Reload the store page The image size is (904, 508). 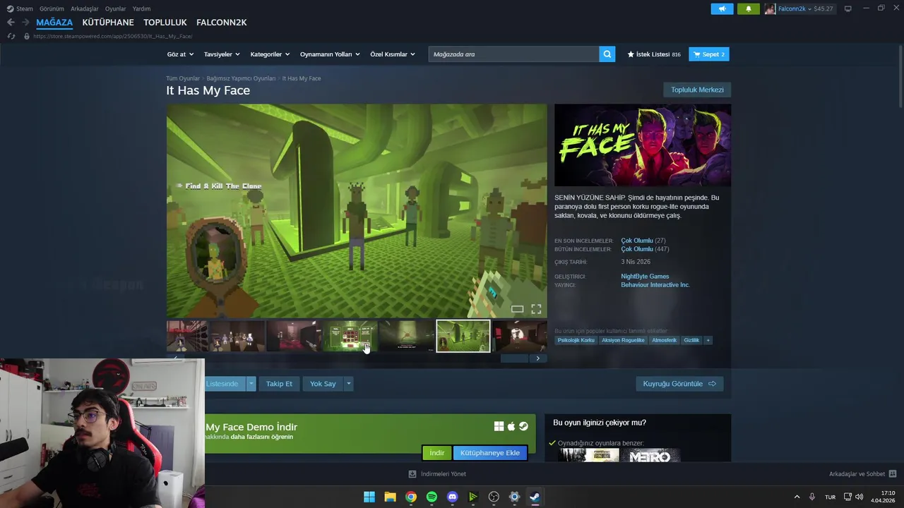11,36
